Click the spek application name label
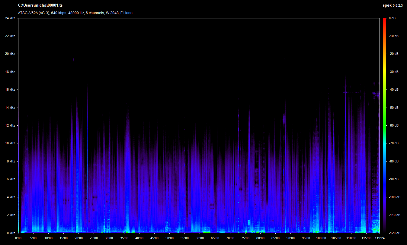The width and height of the screenshot is (407, 245). click(387, 5)
